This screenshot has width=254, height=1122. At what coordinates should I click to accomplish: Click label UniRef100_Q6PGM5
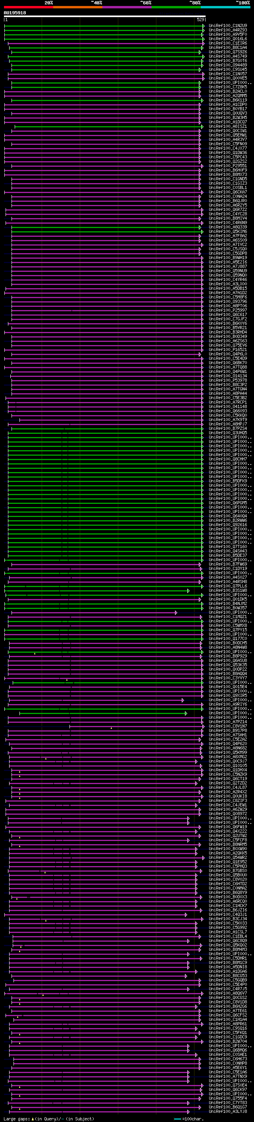point(228,503)
